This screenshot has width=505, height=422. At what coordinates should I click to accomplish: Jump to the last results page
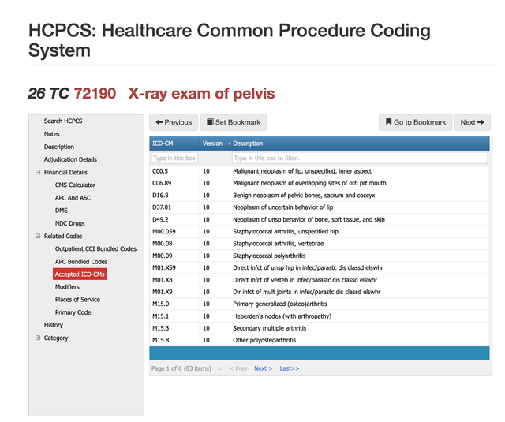coord(289,368)
